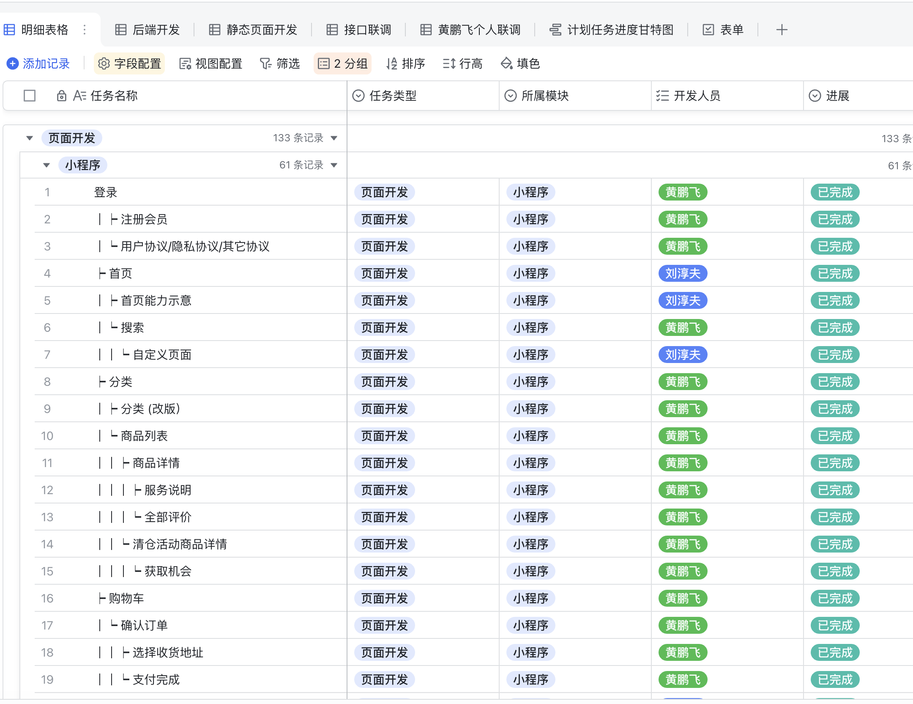Click the 后端开发 tab grid icon
913x704 pixels.
click(x=121, y=30)
